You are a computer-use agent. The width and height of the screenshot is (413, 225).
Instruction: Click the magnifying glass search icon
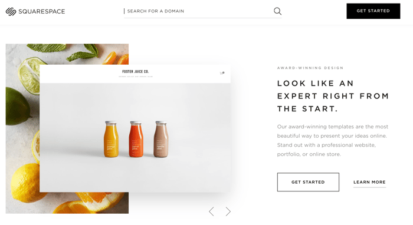(x=277, y=11)
